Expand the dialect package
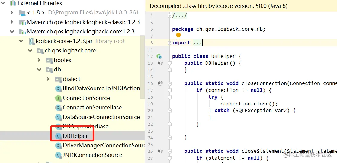The width and height of the screenshot is (337, 163). 48,79
